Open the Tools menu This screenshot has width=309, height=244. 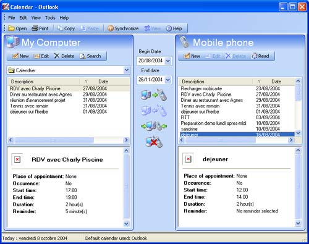pos(50,18)
